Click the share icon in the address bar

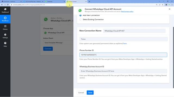tap(160, 5)
